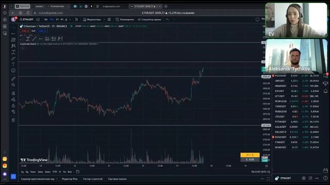Select the patterns tool icon
330x185 pixels.
tap(13, 46)
